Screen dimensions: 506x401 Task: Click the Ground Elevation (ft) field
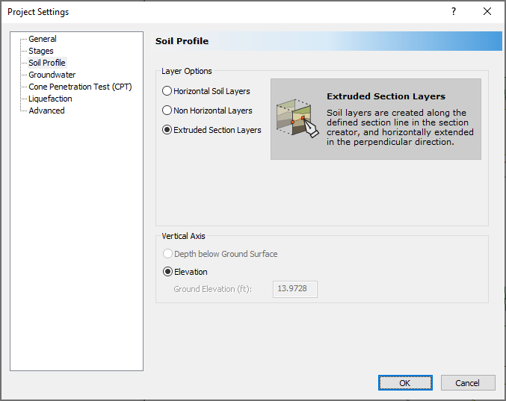(x=296, y=288)
